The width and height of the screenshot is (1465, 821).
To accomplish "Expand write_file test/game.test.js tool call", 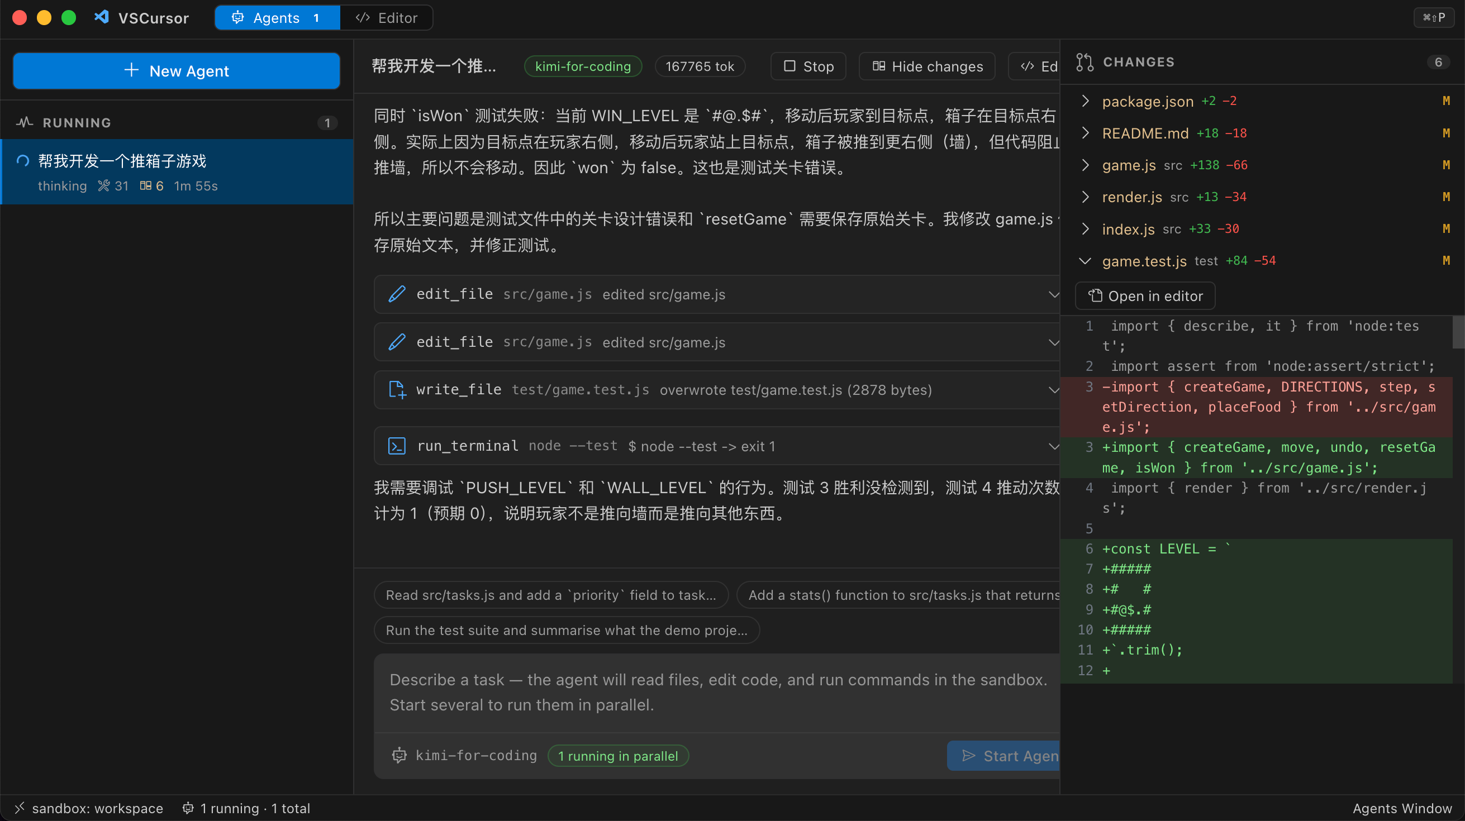I will [1053, 389].
